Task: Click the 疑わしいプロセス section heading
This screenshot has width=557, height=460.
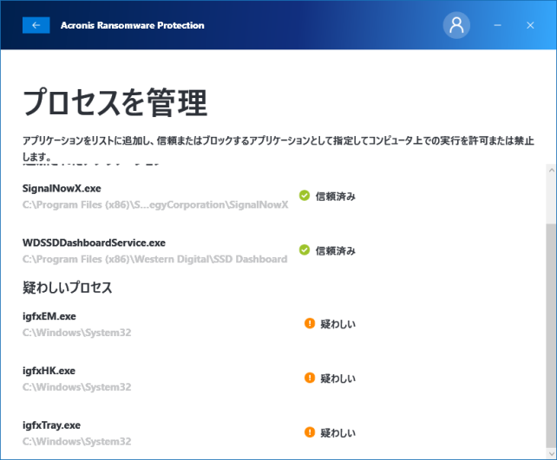Action: [x=68, y=288]
